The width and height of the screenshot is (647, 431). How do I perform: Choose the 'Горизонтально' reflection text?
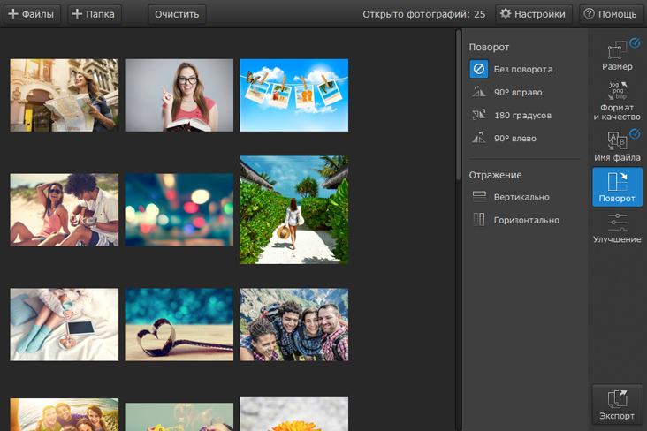(527, 220)
